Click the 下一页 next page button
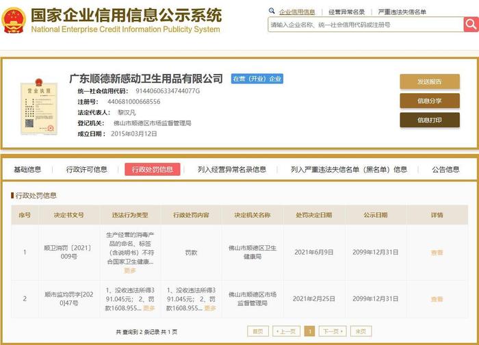The image size is (479, 345). pyautogui.click(x=333, y=331)
